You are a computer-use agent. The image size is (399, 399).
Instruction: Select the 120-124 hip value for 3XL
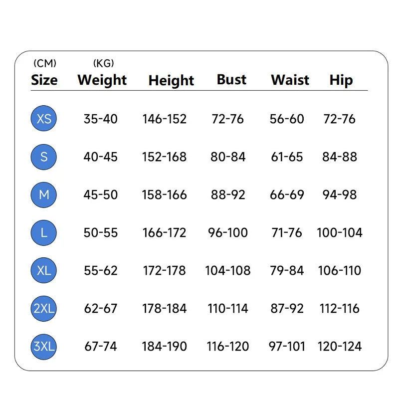coord(340,347)
